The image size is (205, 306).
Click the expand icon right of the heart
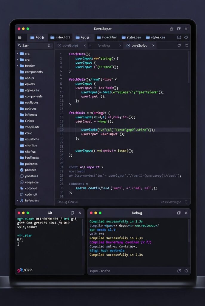point(186,45)
